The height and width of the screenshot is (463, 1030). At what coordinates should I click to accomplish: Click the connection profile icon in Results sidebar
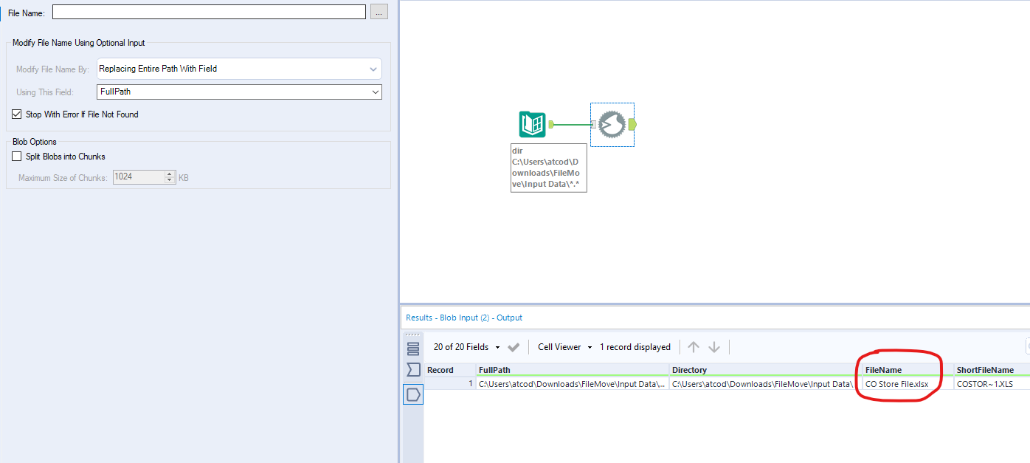pyautogui.click(x=413, y=395)
